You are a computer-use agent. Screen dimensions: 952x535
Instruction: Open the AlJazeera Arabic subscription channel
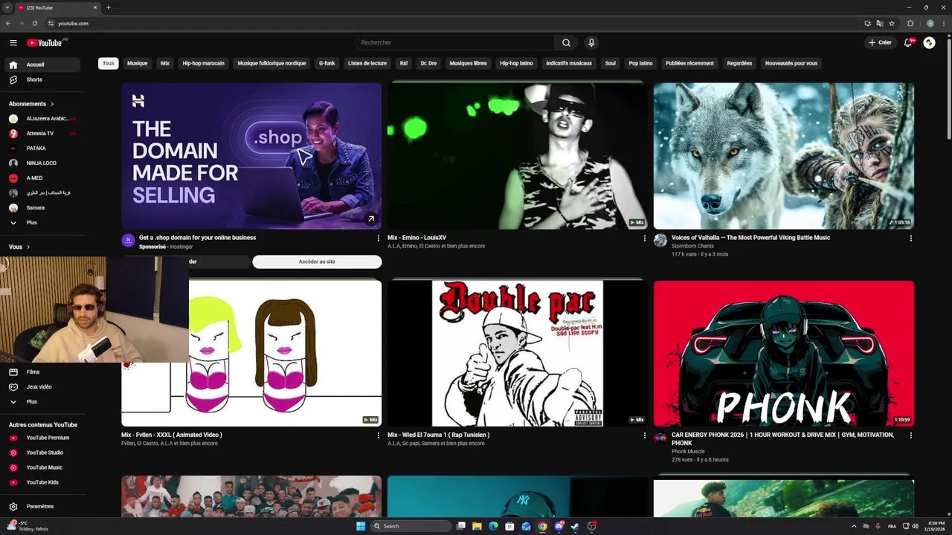(42, 118)
